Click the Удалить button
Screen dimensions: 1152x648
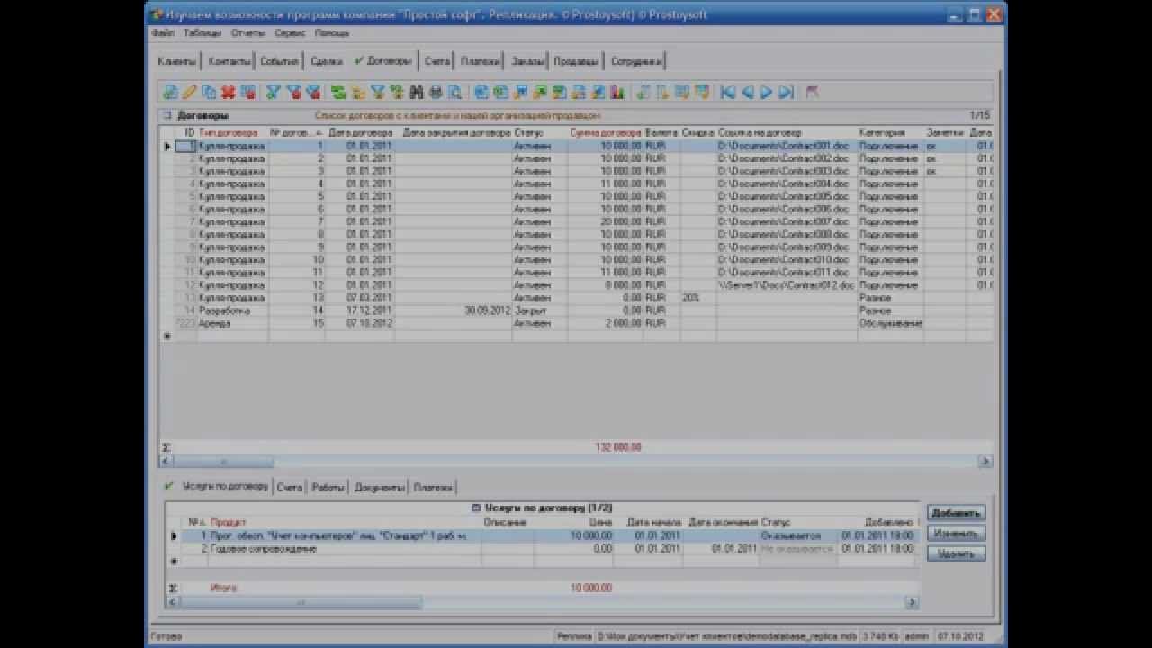(956, 554)
